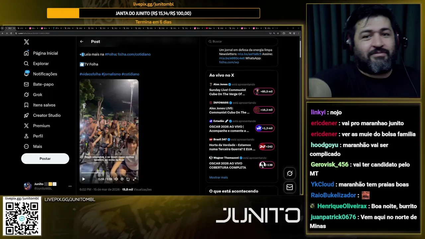Open mla.bs/aa11a8c5 newsletter link
425x239 pixels.
coord(250,54)
